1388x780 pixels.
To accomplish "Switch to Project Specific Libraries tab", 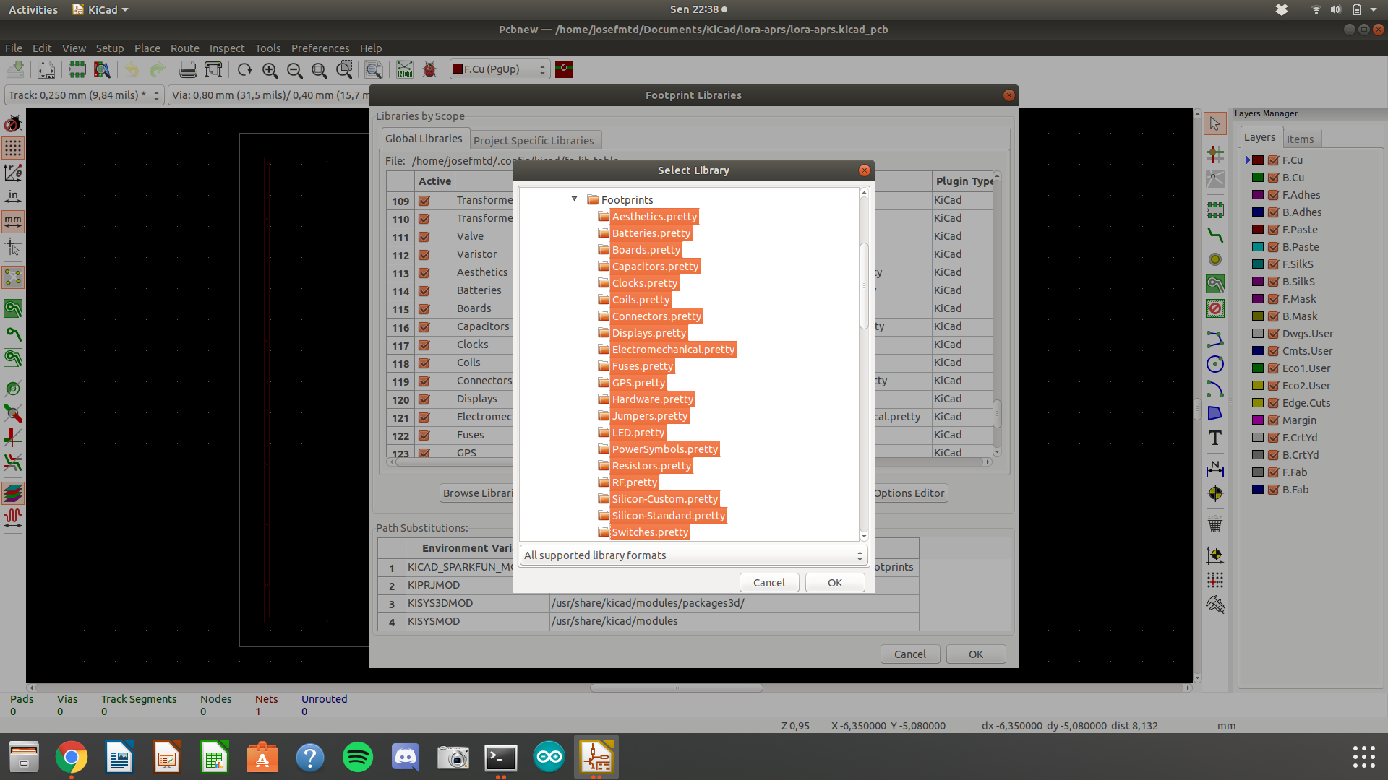I will click(x=533, y=140).
